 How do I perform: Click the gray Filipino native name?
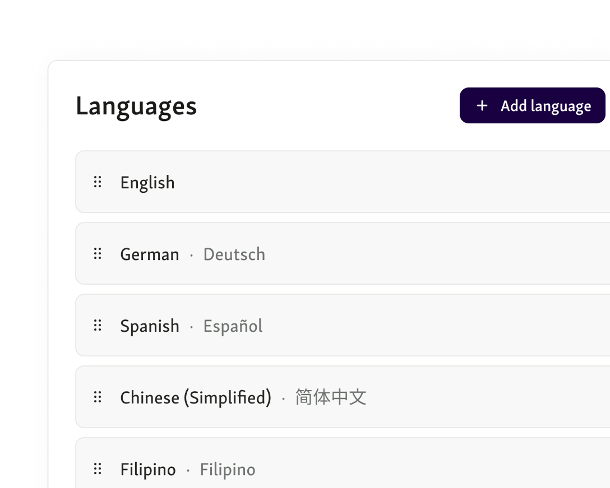[228, 470]
